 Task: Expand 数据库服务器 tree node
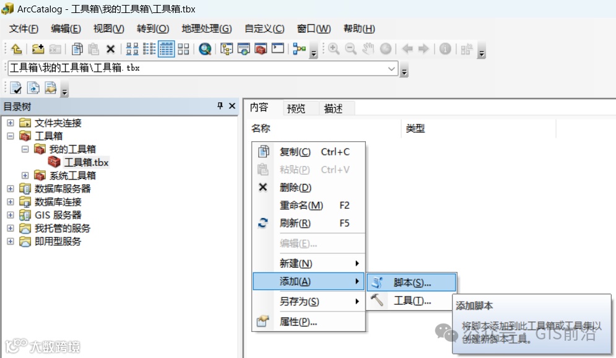10,189
